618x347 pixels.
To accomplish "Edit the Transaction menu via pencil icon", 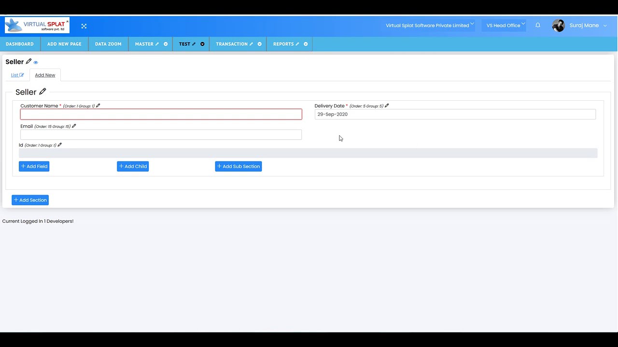I will tap(251, 44).
